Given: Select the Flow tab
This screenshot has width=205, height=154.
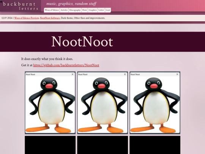Looking at the screenshot, I should point(84,10).
